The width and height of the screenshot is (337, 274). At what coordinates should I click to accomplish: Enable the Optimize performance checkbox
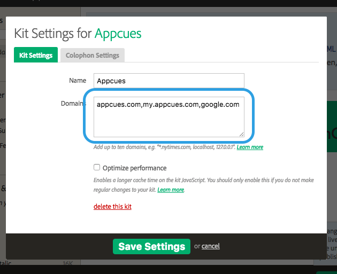[x=97, y=167]
